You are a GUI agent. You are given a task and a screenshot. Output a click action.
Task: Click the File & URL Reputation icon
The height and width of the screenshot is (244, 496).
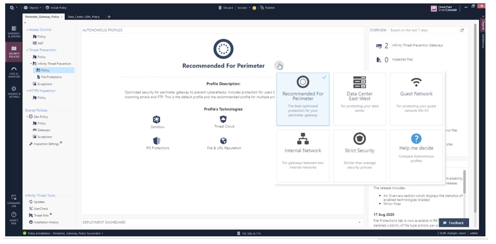click(223, 141)
